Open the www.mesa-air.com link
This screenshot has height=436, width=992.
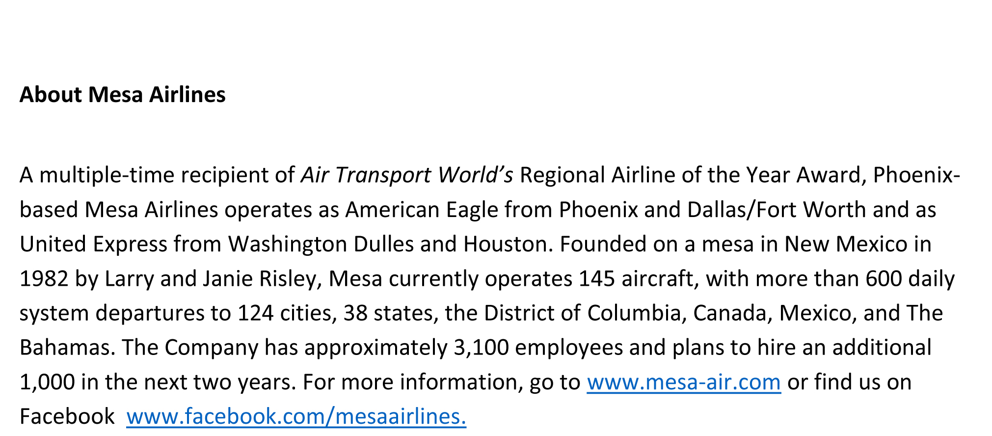(x=683, y=382)
